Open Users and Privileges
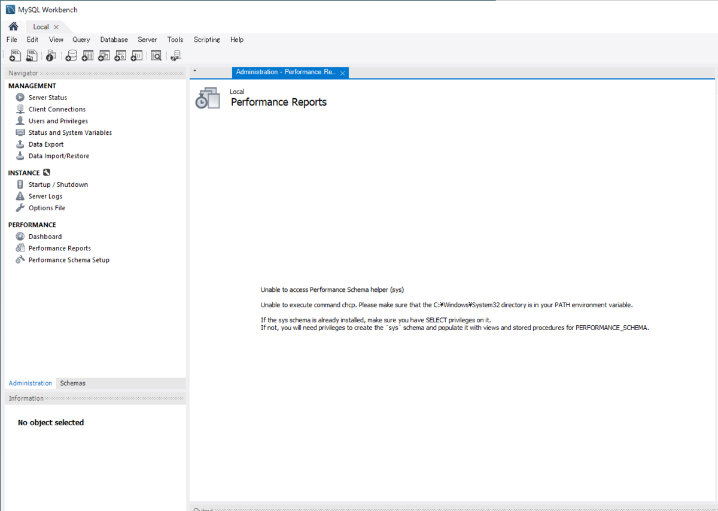This screenshot has width=718, height=511. click(58, 121)
